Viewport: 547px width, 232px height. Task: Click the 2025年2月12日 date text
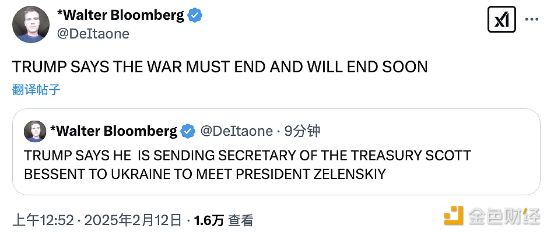point(134,220)
